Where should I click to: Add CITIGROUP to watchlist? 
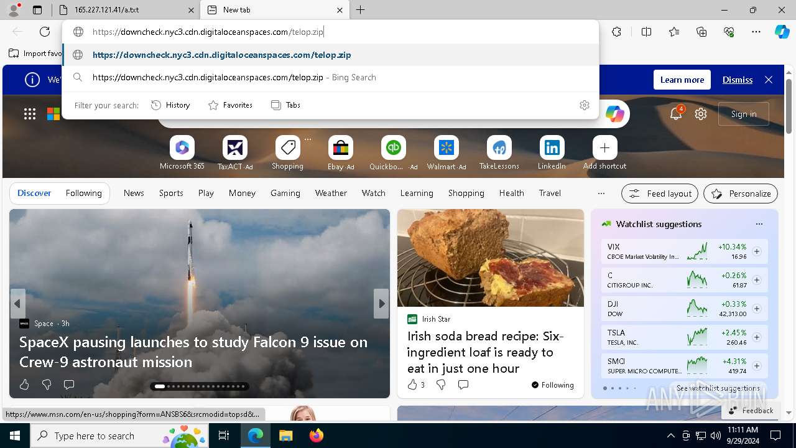pyautogui.click(x=757, y=280)
